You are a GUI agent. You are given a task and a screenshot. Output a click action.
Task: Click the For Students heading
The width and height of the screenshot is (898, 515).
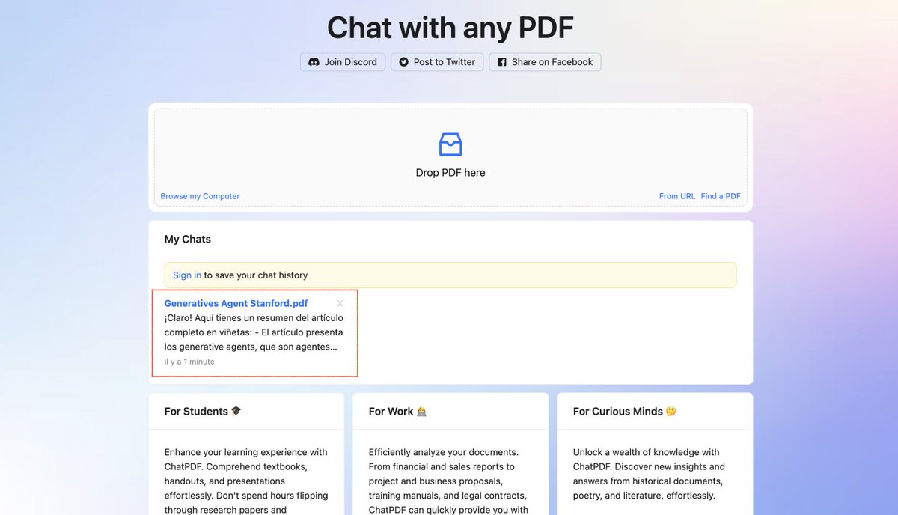[x=196, y=412]
